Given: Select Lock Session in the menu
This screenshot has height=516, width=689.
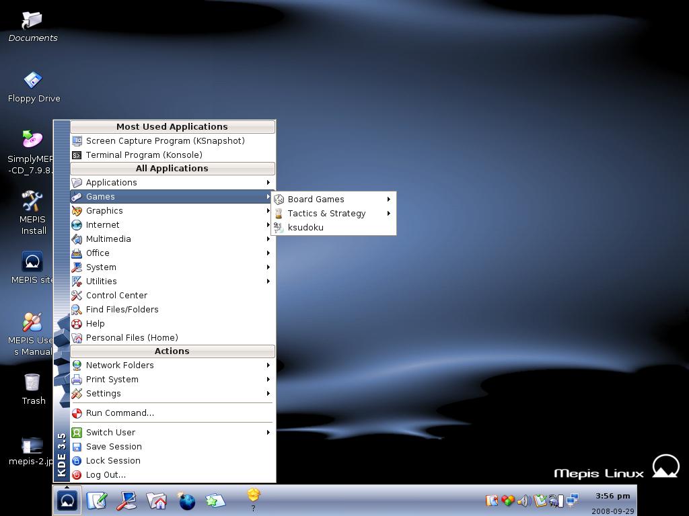Looking at the screenshot, I should click(x=173, y=460).
